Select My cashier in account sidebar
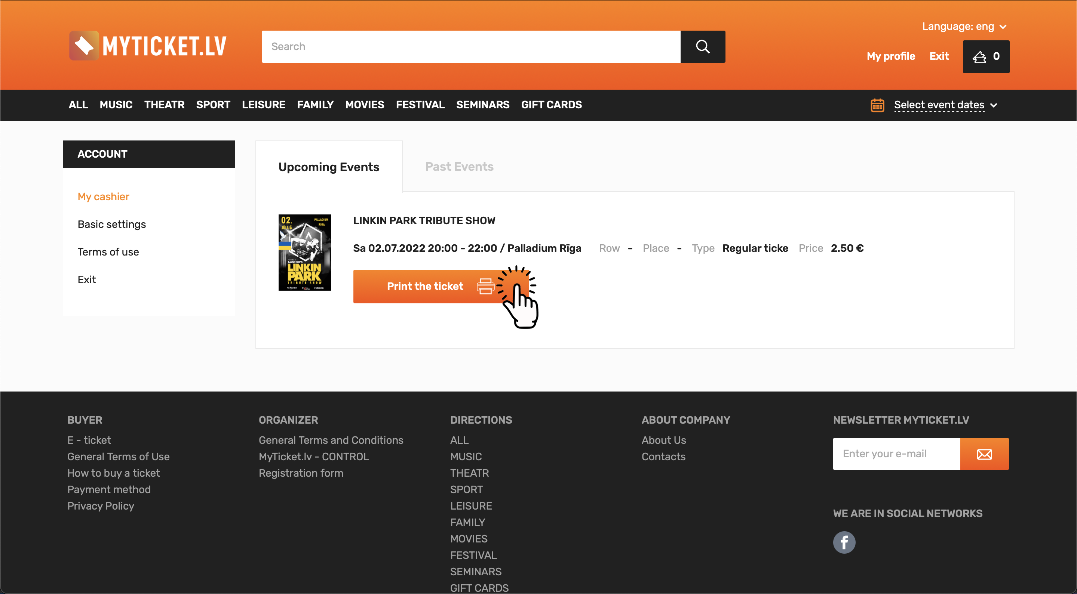 (x=103, y=197)
